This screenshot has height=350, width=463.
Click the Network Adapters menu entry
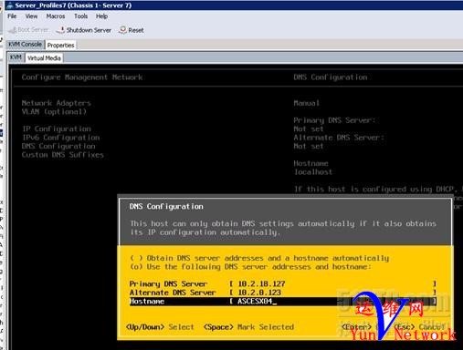tap(57, 103)
